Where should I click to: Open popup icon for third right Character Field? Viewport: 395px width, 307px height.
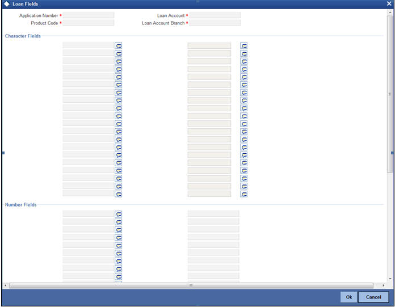[243, 61]
